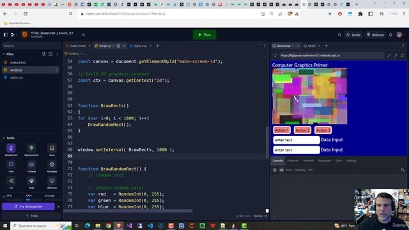409x230 pixels.
Task: Expand the CPU RAM Storage resources
Action: pyautogui.click(x=4, y=197)
